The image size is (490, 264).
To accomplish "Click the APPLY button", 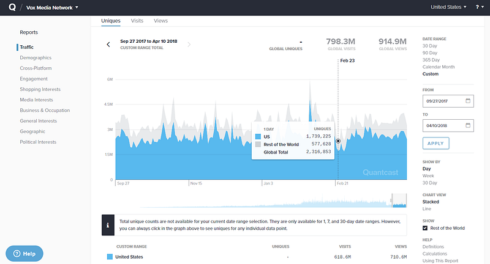I will pyautogui.click(x=435, y=144).
